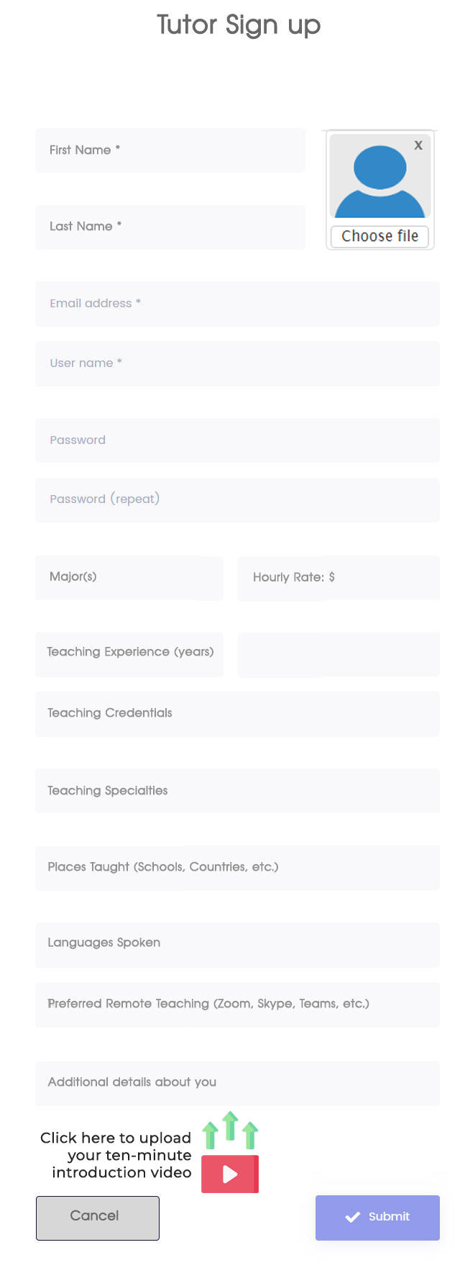
Task: Submit the tutor sign up form
Action: pos(377,1217)
